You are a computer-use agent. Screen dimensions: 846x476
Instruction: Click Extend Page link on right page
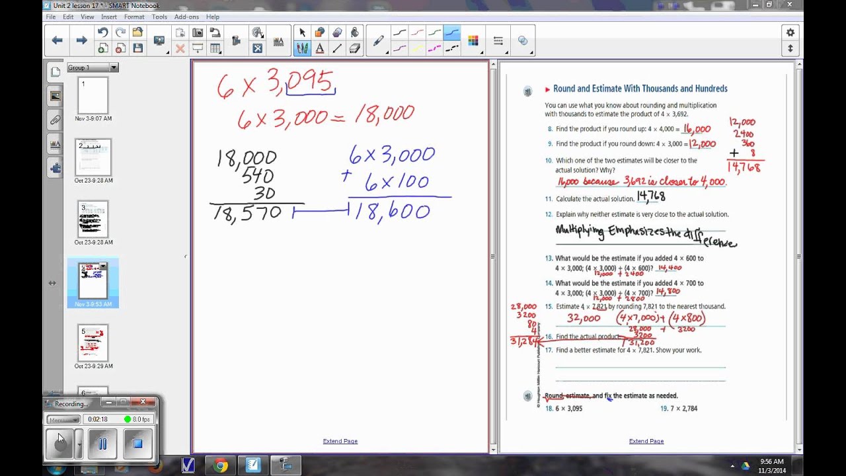click(x=646, y=441)
